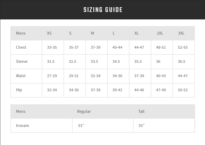This screenshot has height=145, width=205.
Task: Select the 33” Regular inseam value
Action: click(81, 126)
